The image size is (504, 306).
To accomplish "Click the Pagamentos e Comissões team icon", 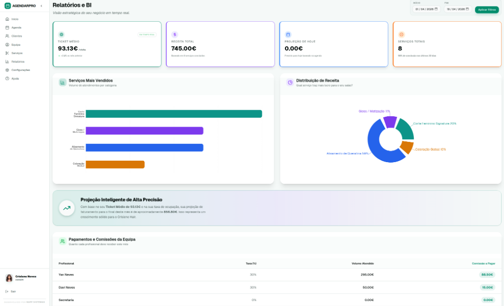I will (63, 241).
